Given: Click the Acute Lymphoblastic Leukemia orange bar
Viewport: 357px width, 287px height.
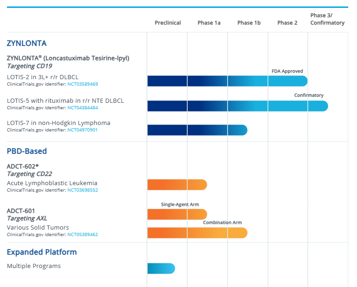Looking at the screenshot, I should 177,185.
